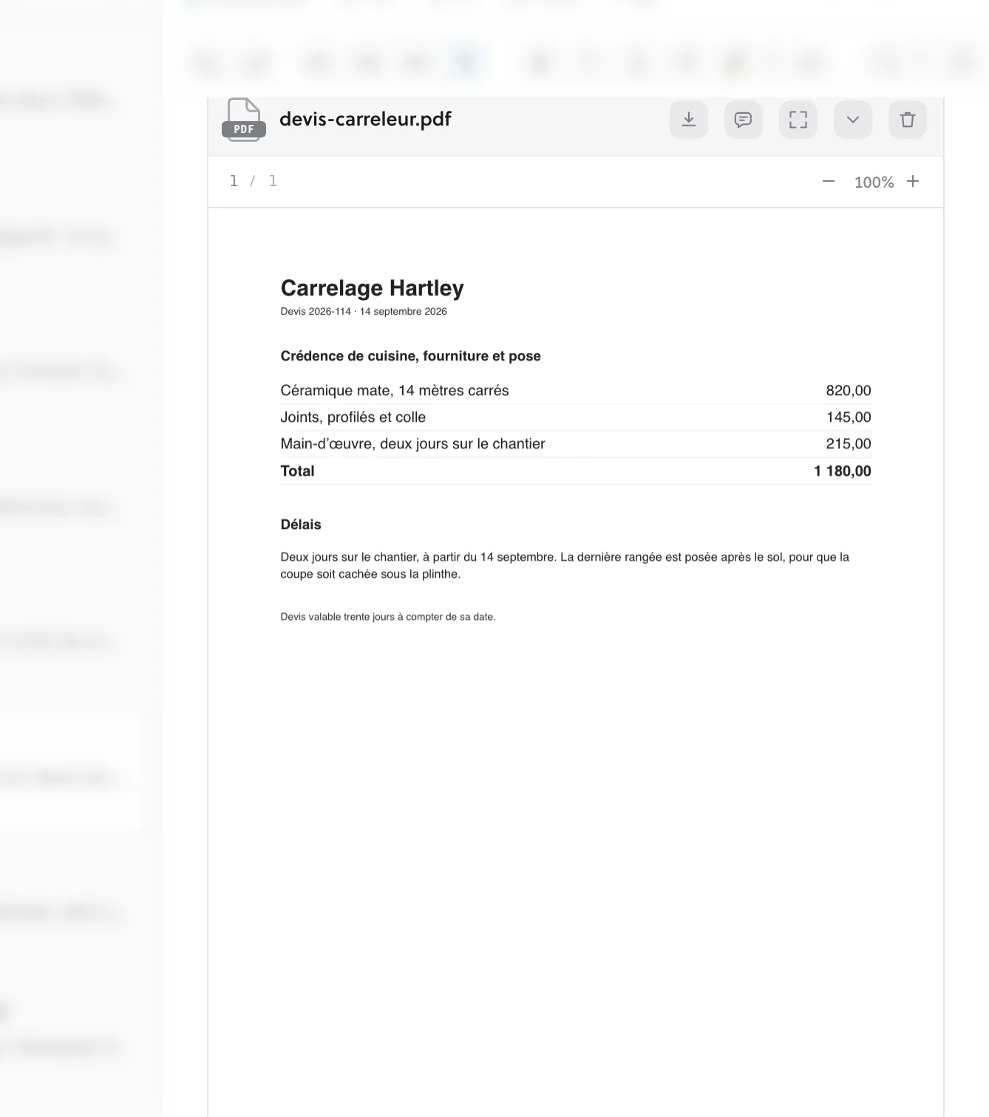Screen dimensions: 989x1117
Task: Select the Joints, profilés et colle row
Action: point(576,417)
